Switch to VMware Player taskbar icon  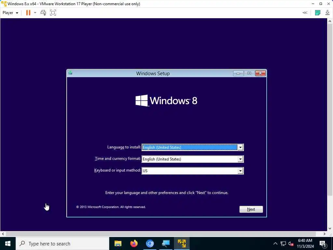[x=181, y=243]
